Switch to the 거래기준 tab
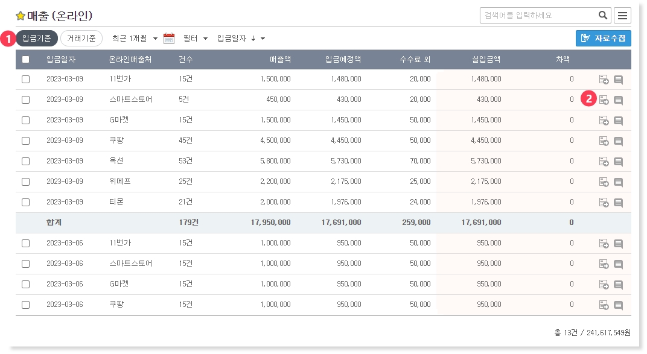Screen dimensions: 647x354 point(81,39)
